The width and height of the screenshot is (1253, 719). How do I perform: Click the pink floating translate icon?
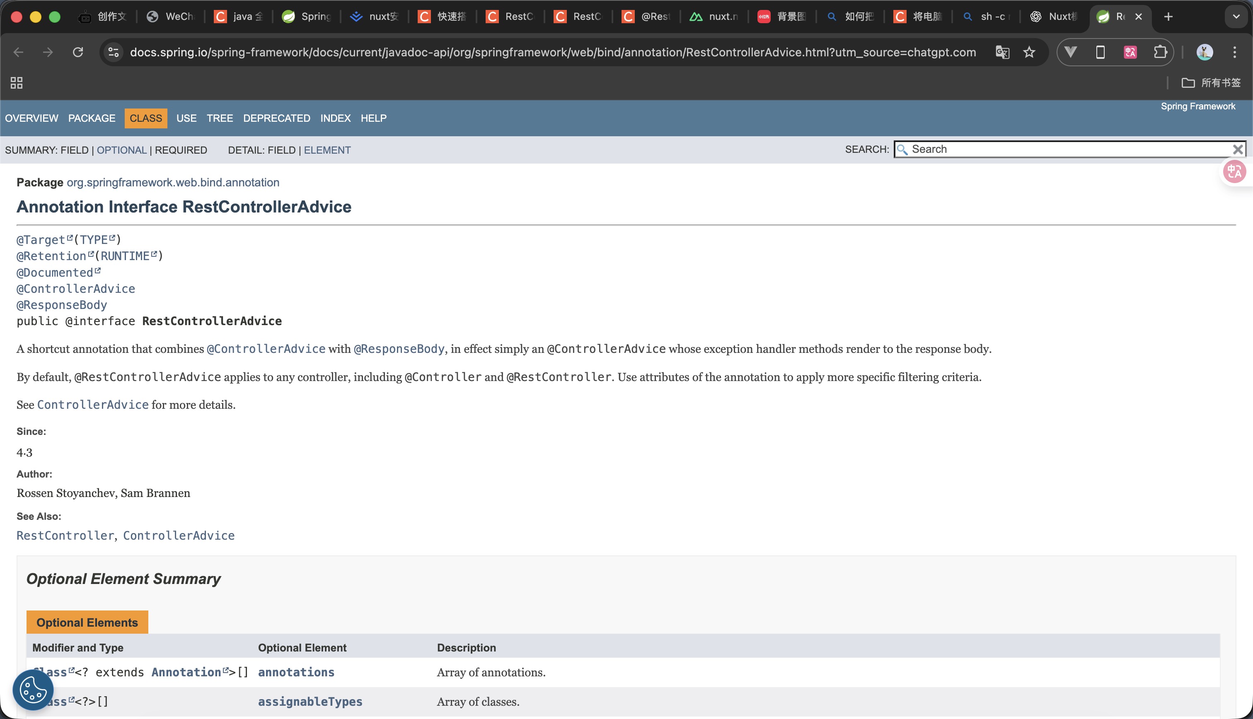point(1234,172)
